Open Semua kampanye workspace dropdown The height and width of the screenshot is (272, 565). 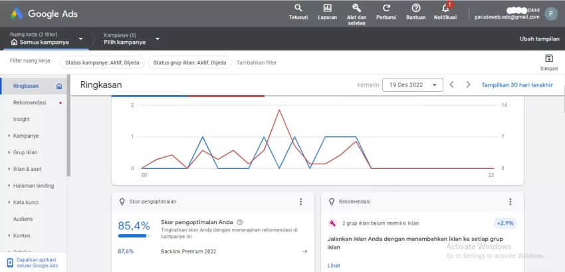tap(80, 39)
